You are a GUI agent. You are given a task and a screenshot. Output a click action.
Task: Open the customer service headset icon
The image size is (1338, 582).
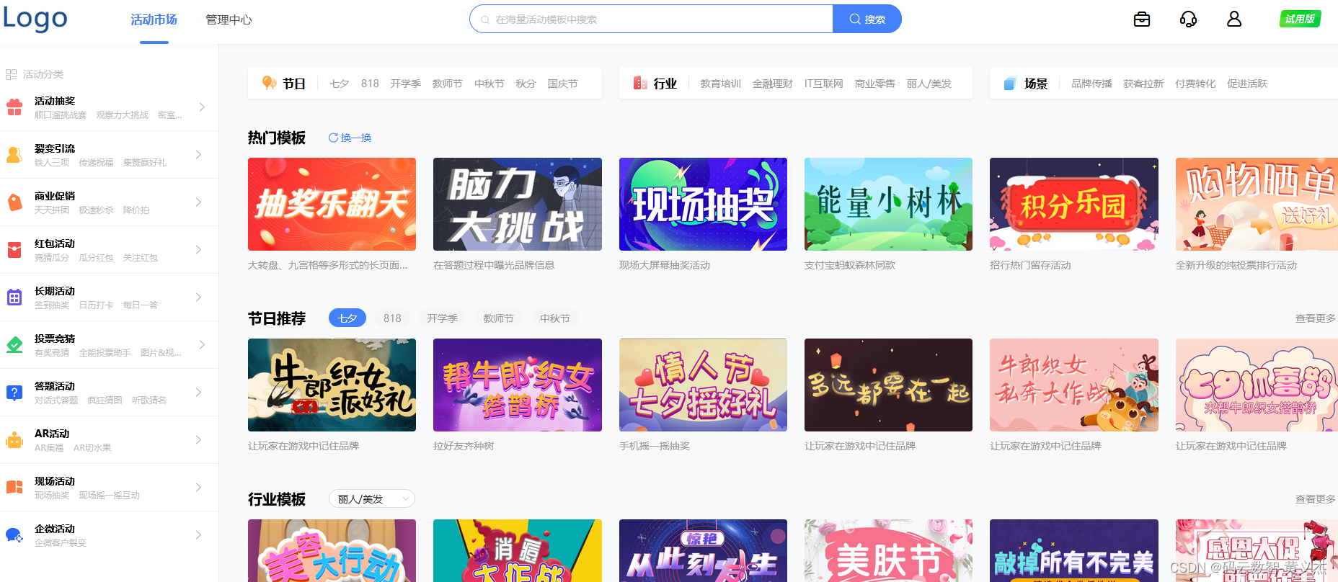[1188, 19]
